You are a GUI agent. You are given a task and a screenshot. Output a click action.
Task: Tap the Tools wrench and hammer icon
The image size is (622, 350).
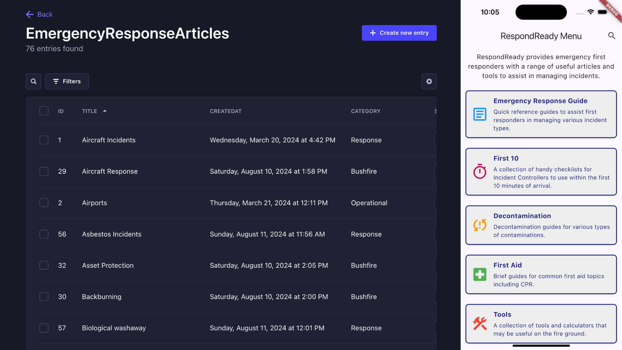coord(479,323)
